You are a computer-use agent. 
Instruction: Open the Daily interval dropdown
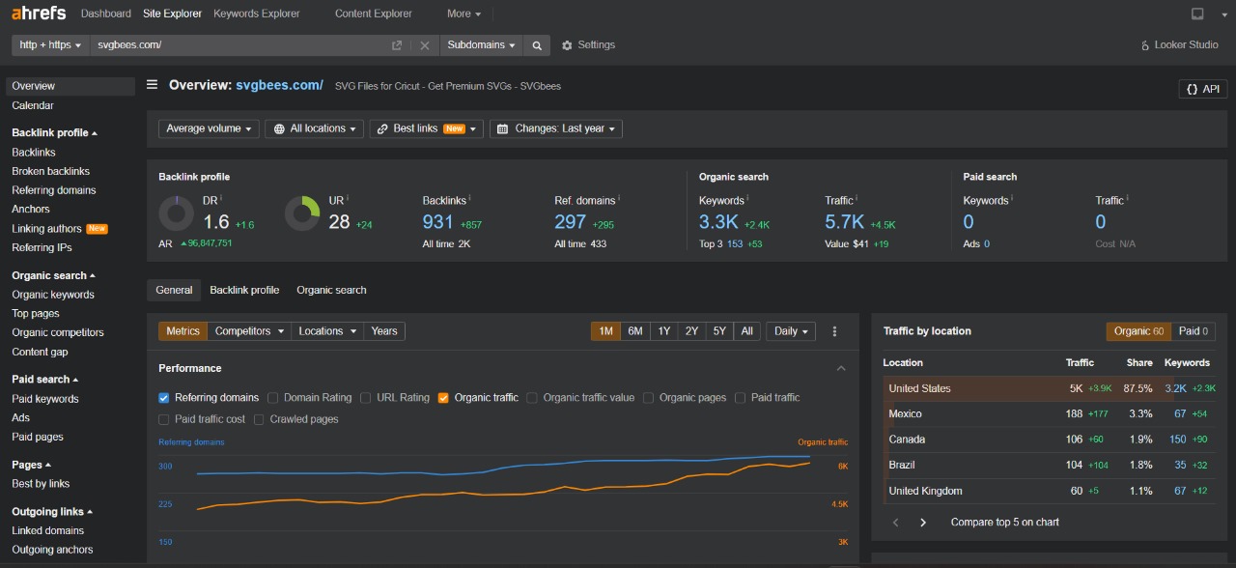792,331
